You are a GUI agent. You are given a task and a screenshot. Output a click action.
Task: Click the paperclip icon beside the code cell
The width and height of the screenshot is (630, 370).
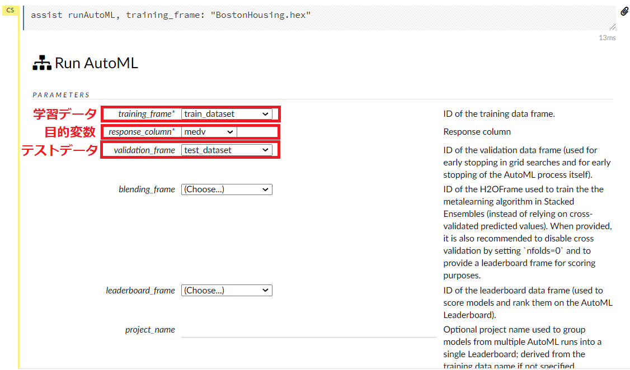point(624,11)
